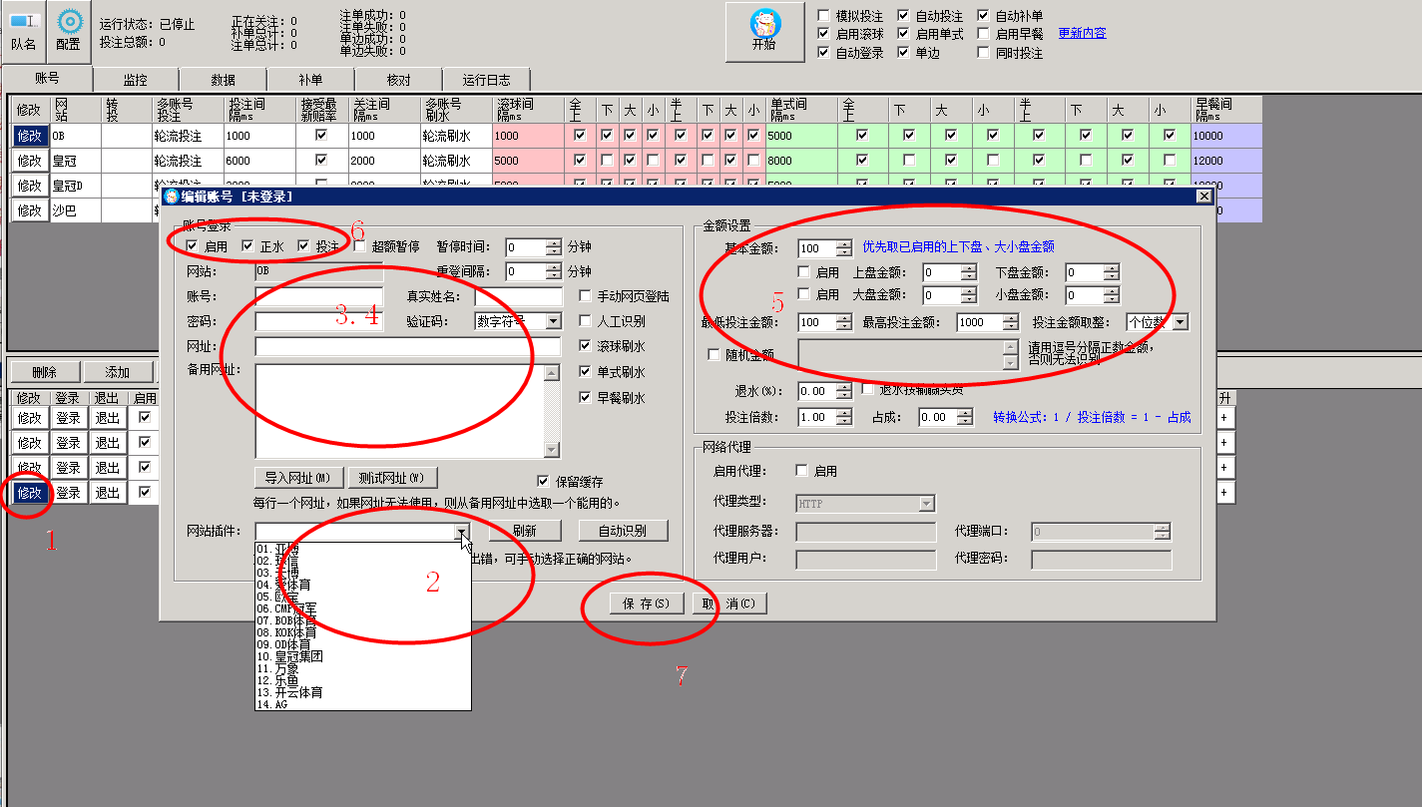The width and height of the screenshot is (1423, 807).
Task: Enable the 启用代理 checkbox
Action: (x=801, y=471)
